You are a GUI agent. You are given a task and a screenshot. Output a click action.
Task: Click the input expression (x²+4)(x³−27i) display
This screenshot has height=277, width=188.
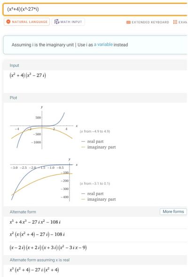[28, 75]
